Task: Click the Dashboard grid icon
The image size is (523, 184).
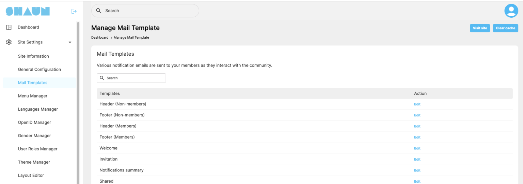Action: [x=9, y=27]
